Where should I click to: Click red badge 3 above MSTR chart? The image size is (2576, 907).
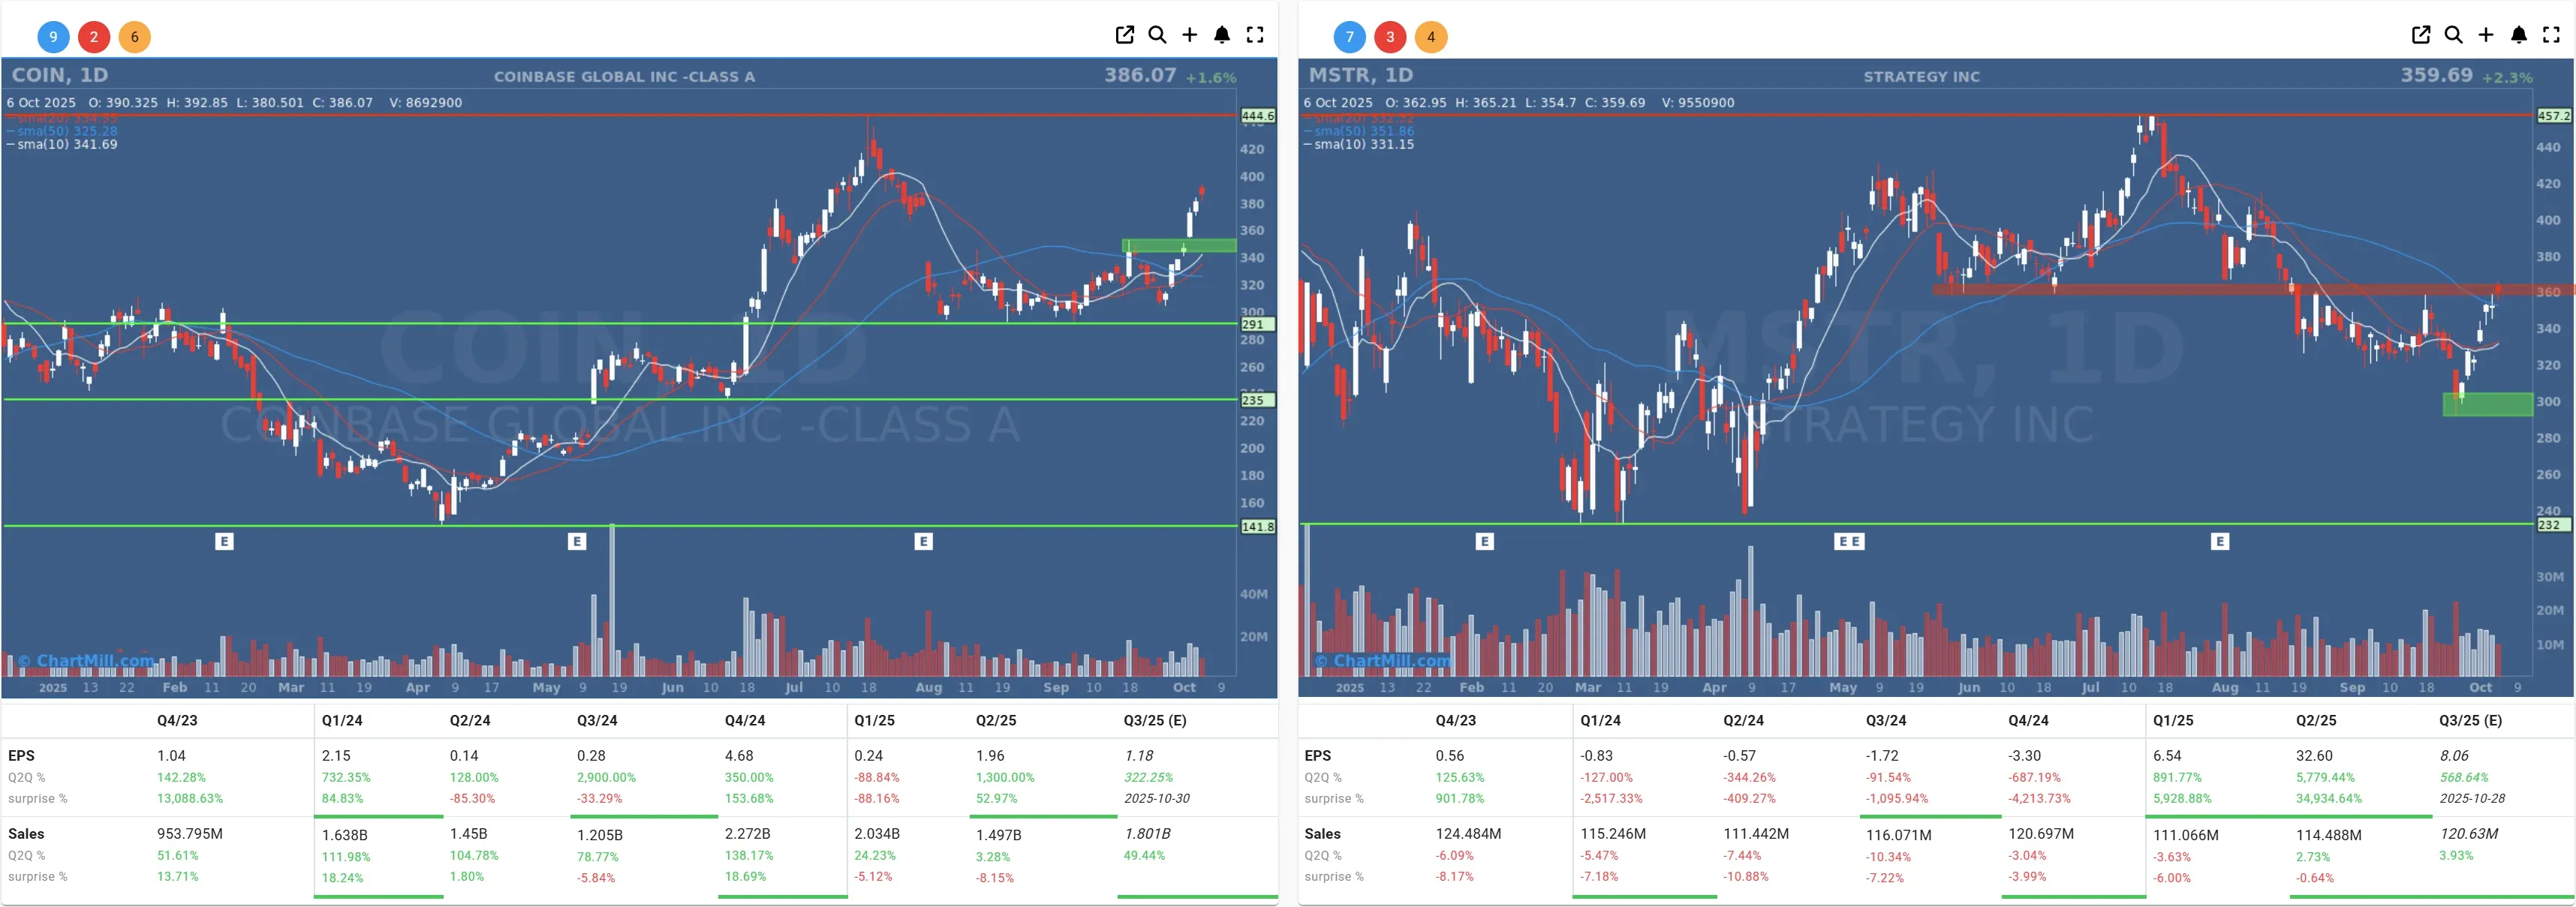point(1390,37)
